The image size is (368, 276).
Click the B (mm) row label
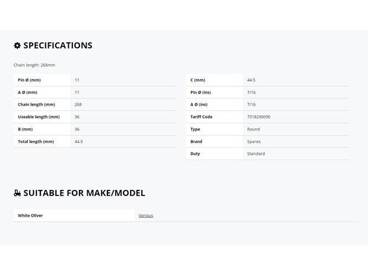tap(25, 129)
